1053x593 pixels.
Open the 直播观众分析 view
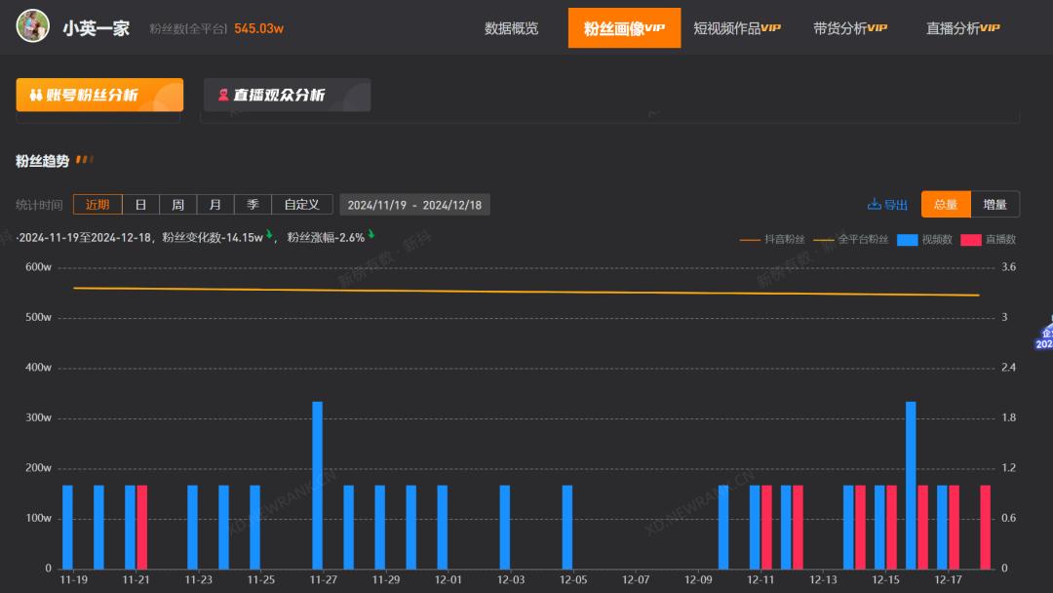pos(287,96)
